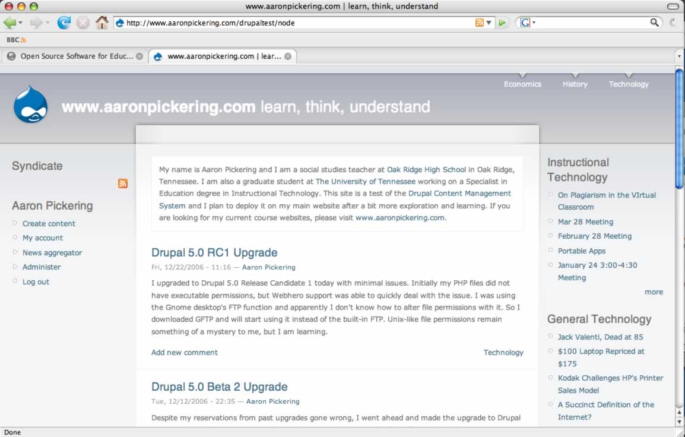
Task: Click the browser Back arrow button
Action: pos(9,23)
